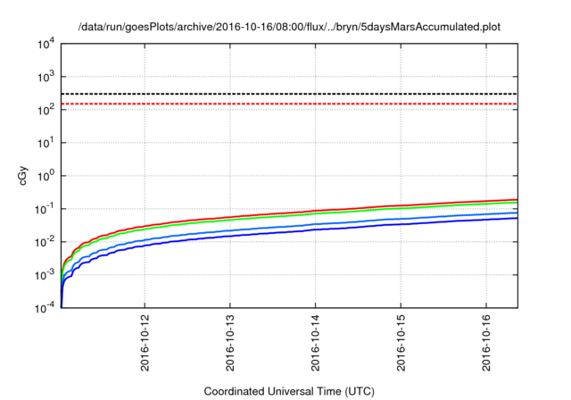
Task: Click the cGy y-axis label
Action: pos(23,176)
